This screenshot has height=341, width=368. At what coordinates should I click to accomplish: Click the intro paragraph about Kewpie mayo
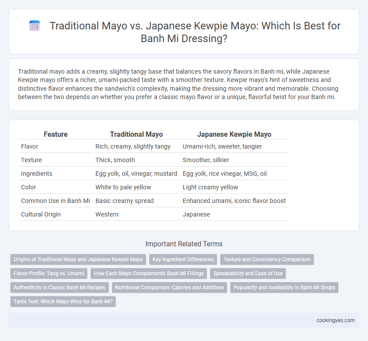[x=178, y=84]
